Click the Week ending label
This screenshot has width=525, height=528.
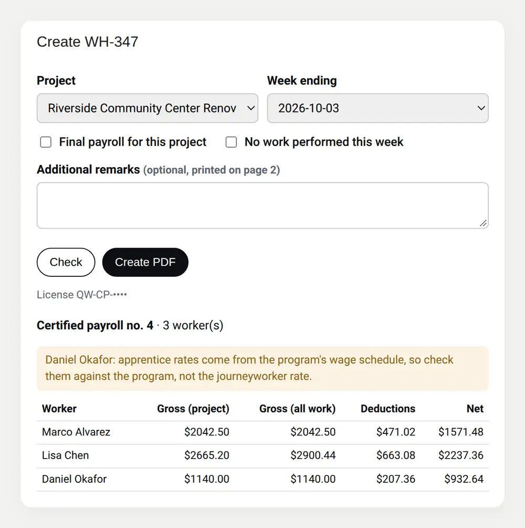(x=302, y=80)
